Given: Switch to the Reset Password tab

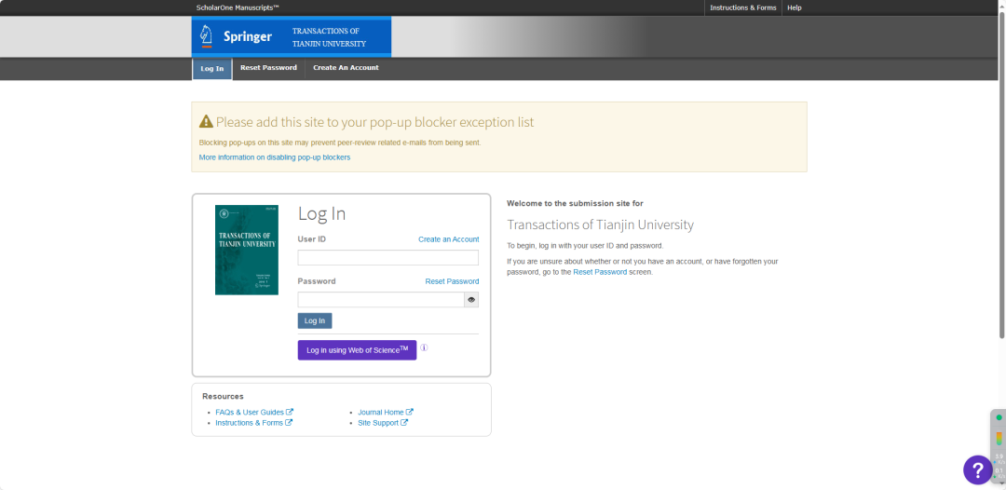Looking at the screenshot, I should tap(268, 67).
